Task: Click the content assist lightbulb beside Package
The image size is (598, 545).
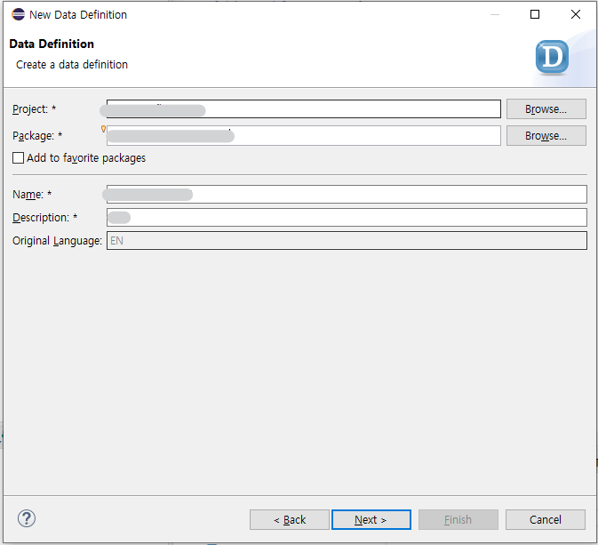Action: coord(103,129)
